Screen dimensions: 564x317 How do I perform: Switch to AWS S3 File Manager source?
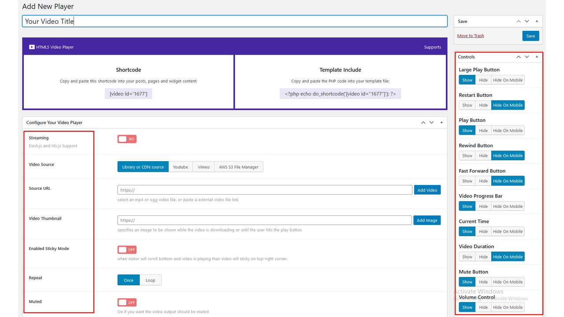[238, 167]
